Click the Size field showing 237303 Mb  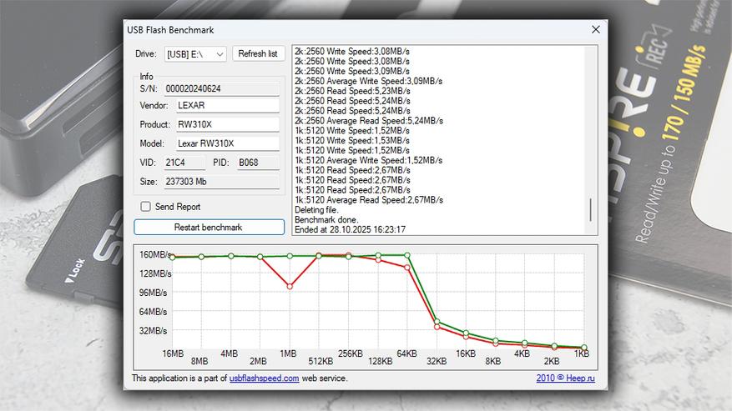click(x=220, y=182)
